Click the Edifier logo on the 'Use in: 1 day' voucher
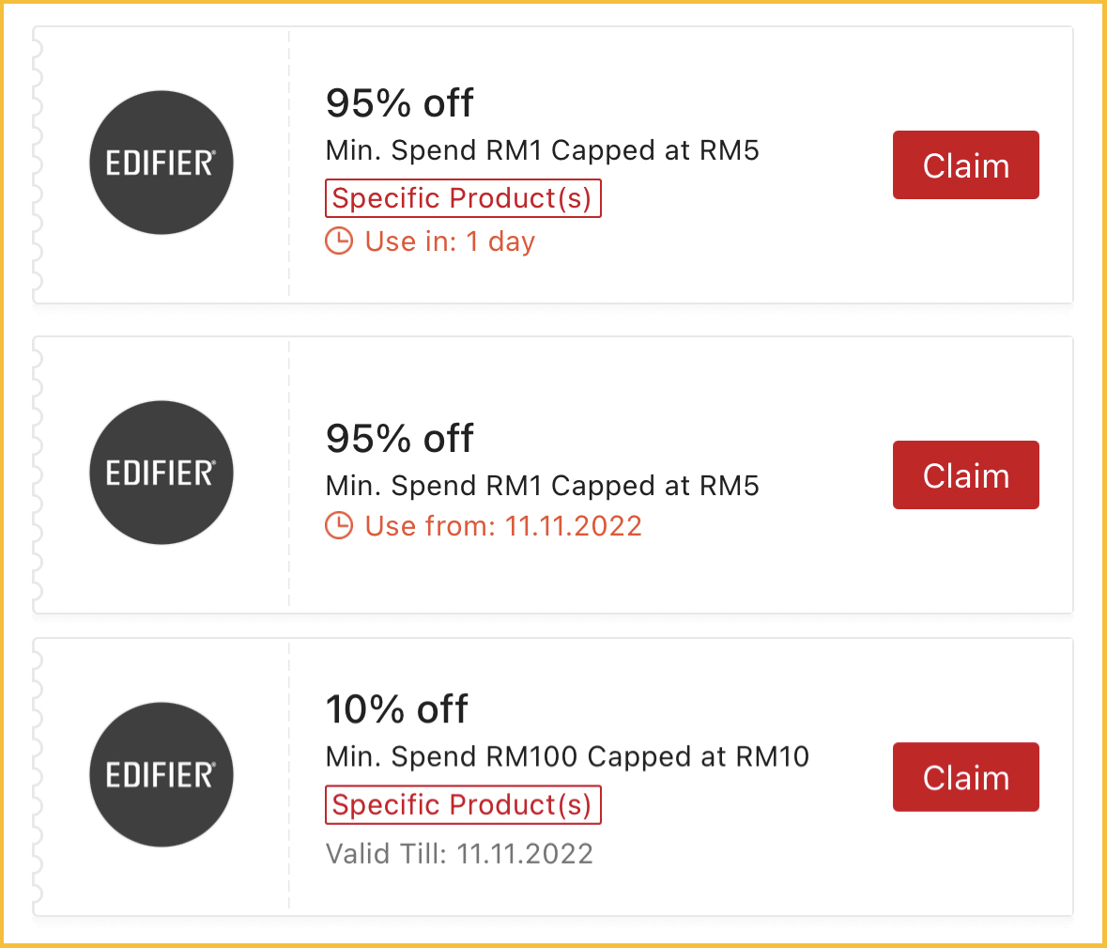 pos(161,163)
